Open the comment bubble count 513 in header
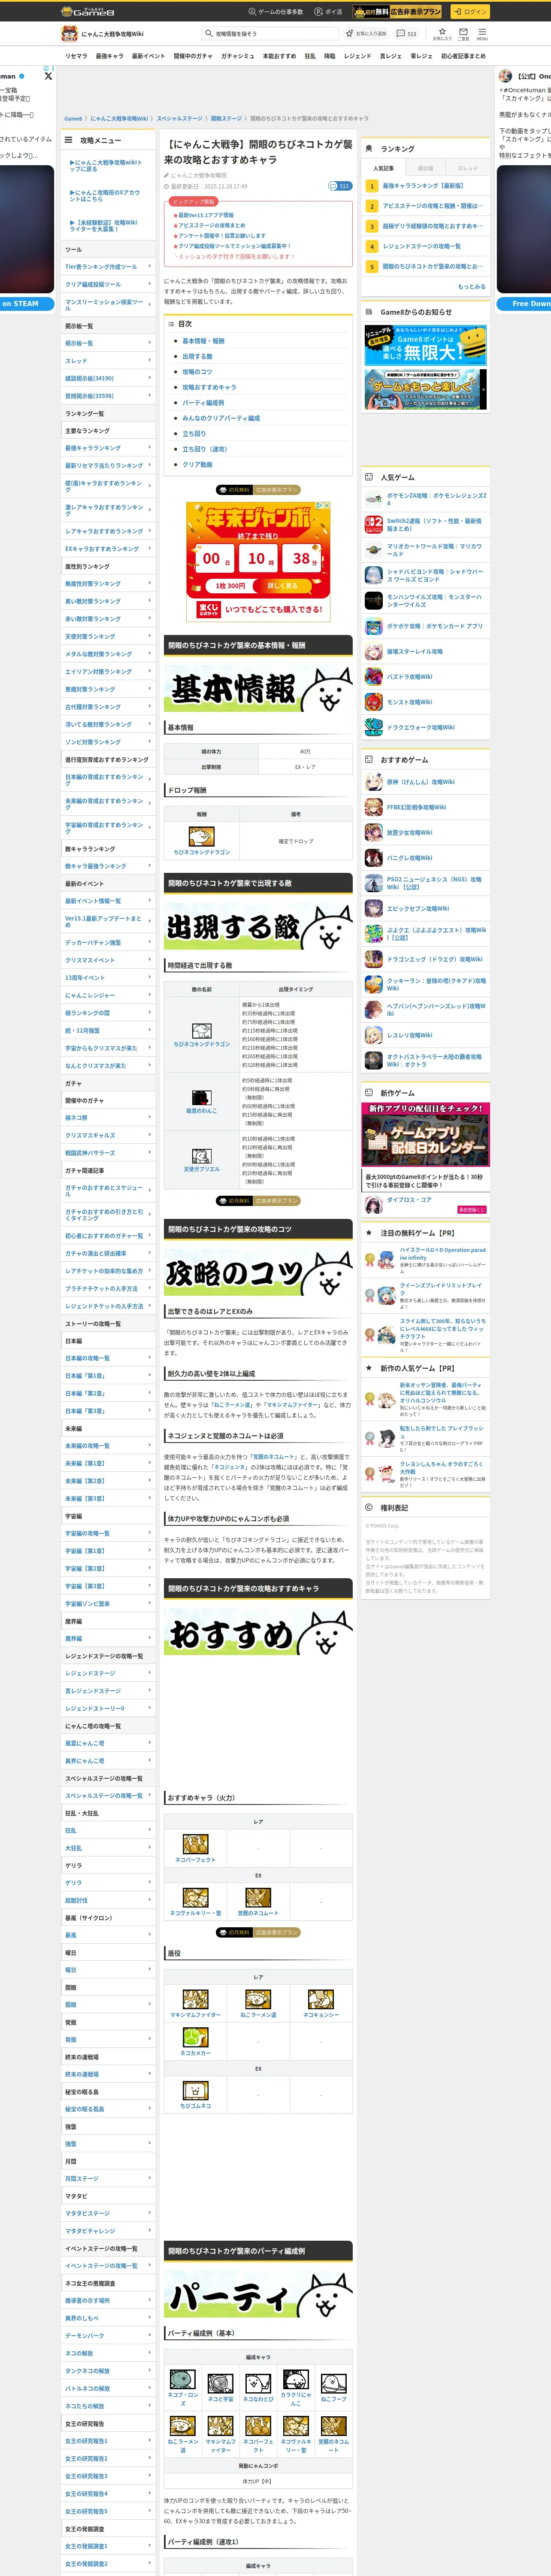 (406, 34)
